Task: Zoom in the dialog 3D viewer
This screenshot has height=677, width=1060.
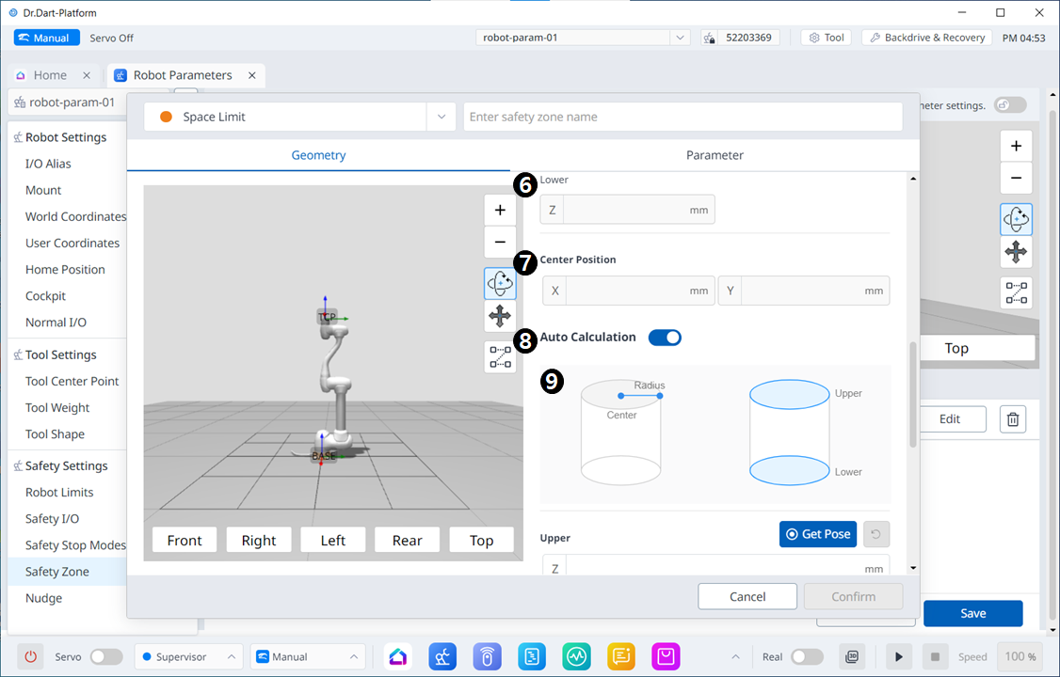Action: point(500,211)
